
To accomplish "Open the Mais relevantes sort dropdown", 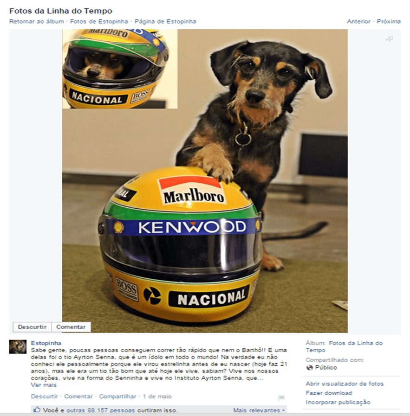I will tap(259, 410).
